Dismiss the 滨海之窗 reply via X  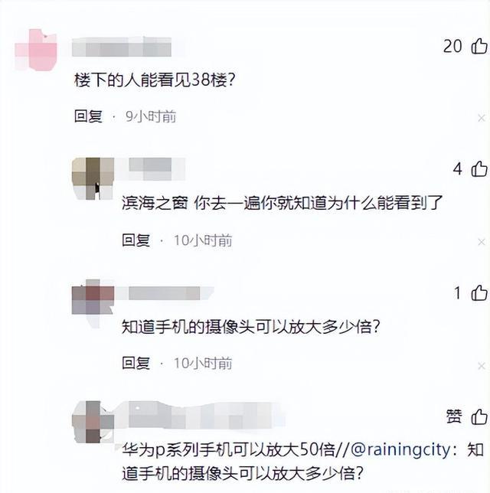[x=481, y=242]
